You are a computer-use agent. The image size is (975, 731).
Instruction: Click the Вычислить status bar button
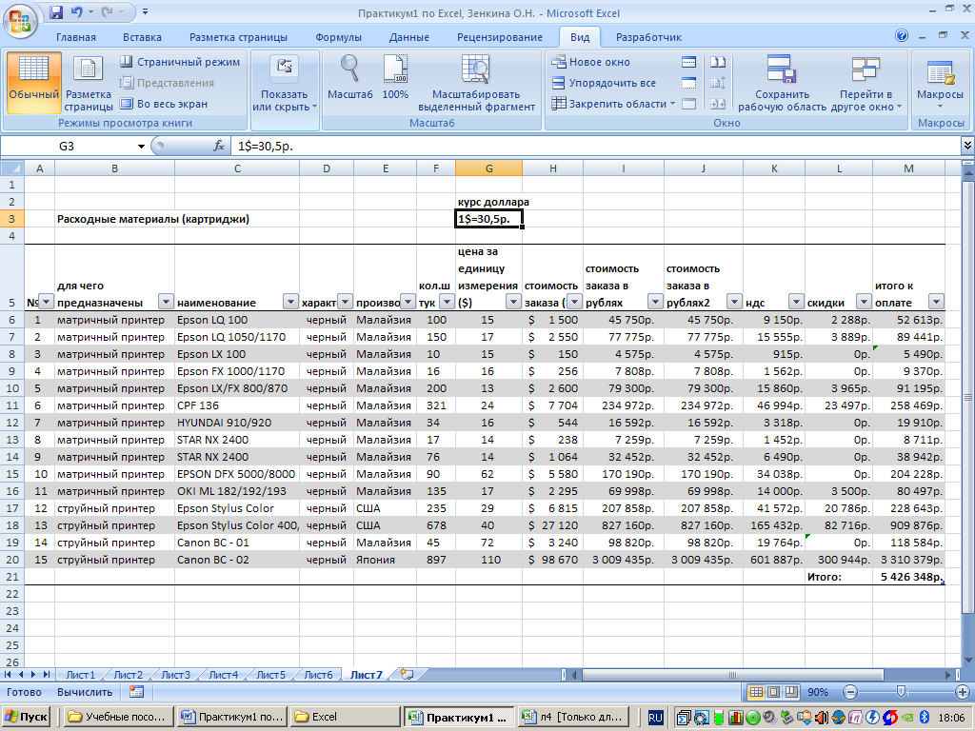85,692
